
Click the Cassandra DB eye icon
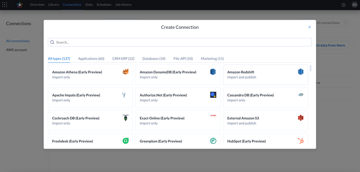tap(300, 95)
